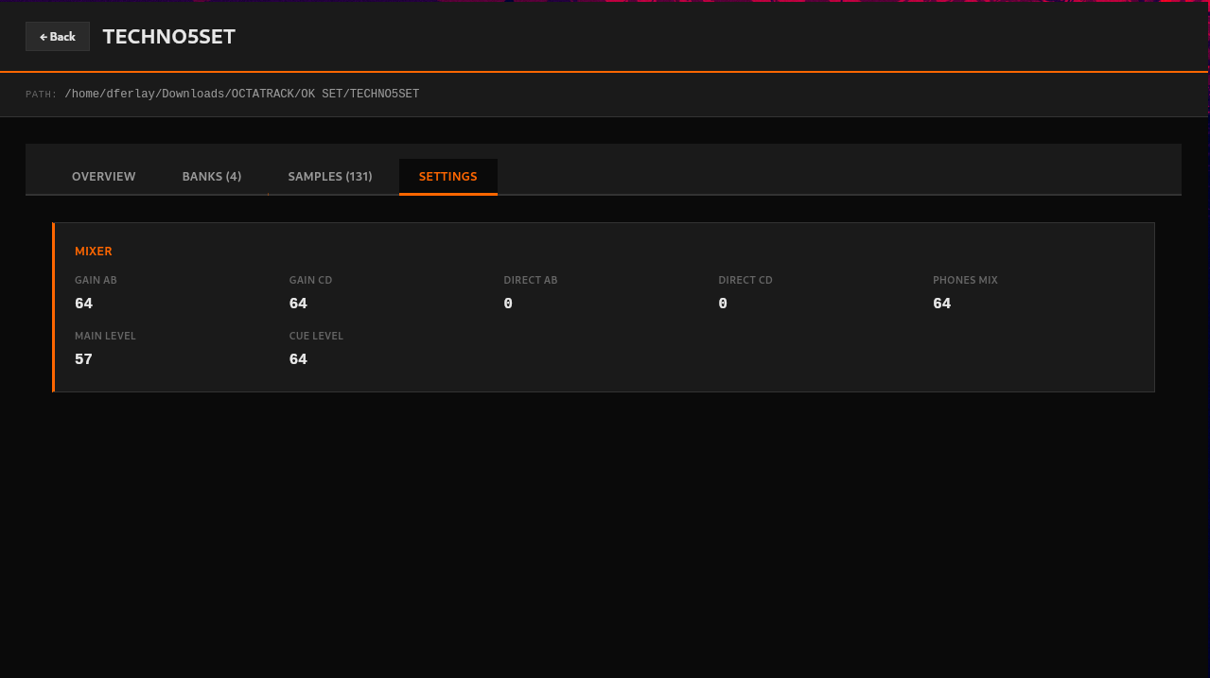Click the Back button
This screenshot has width=1210, height=678.
tap(58, 37)
